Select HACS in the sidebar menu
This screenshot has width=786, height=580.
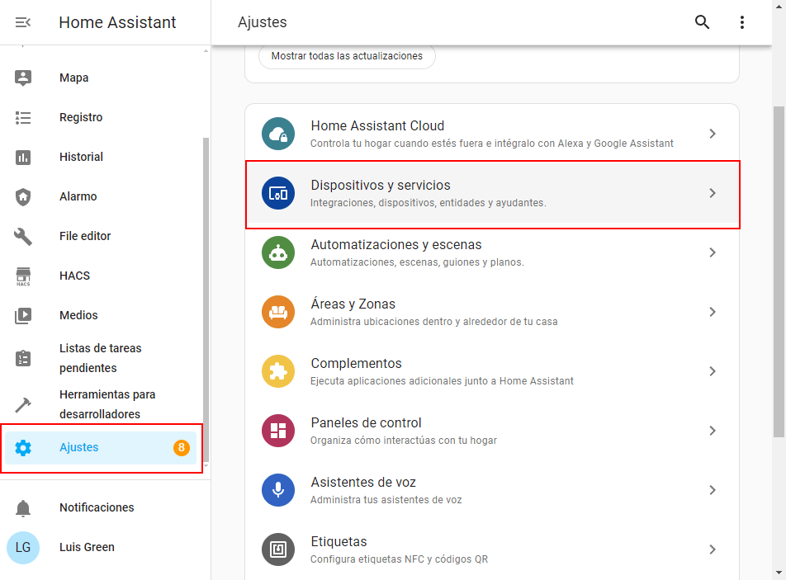pyautogui.click(x=74, y=276)
